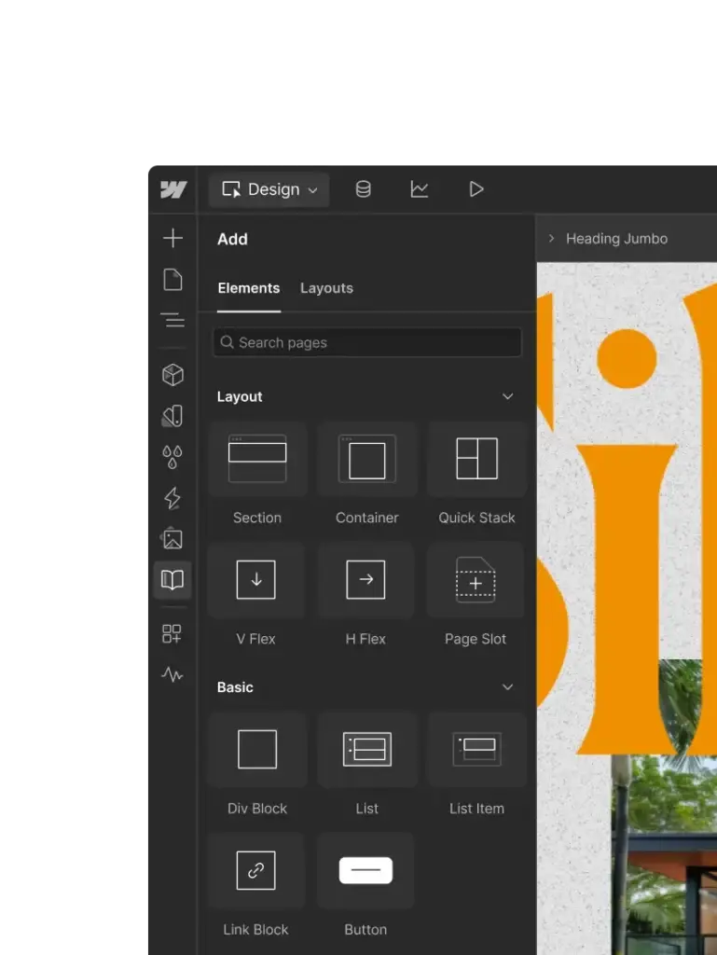Open the CMS database icon
The image size is (717, 955).
[364, 189]
